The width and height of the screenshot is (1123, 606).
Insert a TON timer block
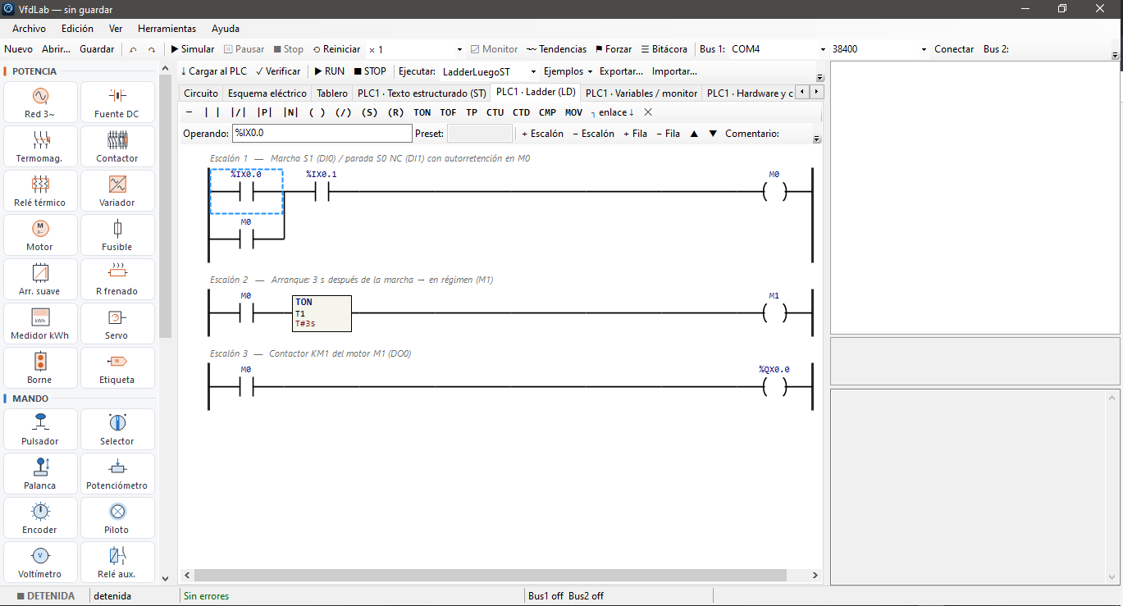tap(422, 112)
